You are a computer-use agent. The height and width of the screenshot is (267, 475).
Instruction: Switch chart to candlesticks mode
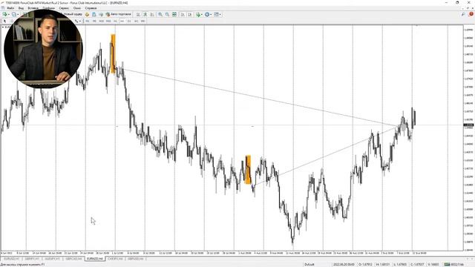(x=145, y=14)
